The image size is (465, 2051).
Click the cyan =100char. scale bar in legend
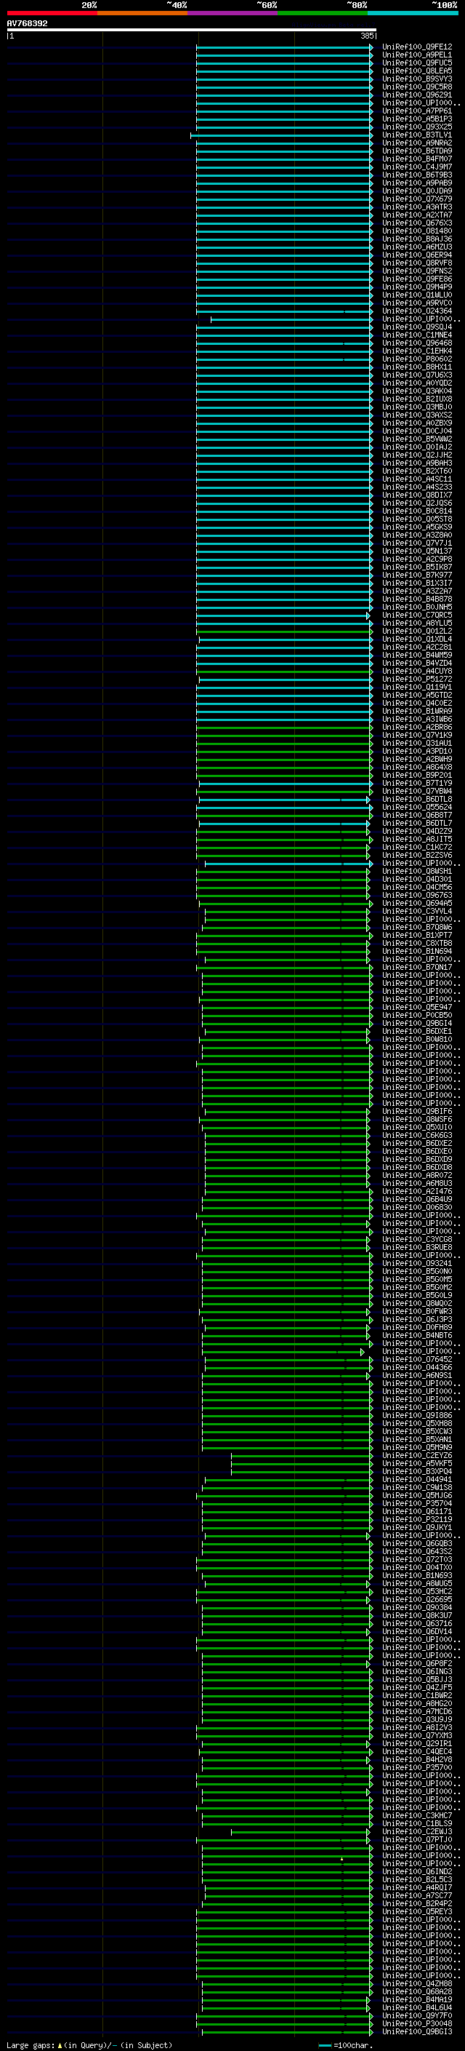click(324, 2045)
